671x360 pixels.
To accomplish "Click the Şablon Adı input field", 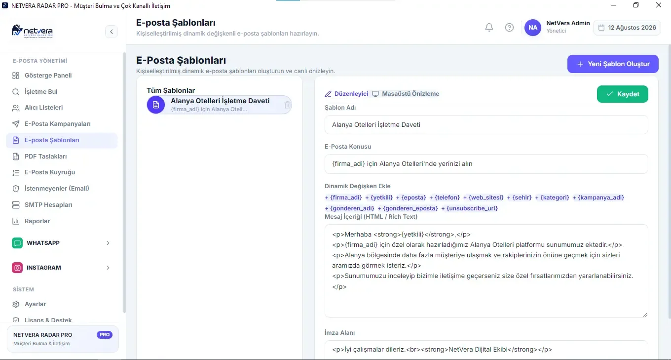I will (x=486, y=125).
